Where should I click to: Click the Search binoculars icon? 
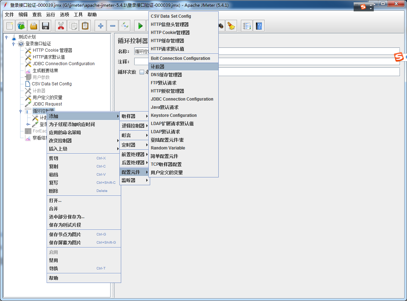pyautogui.click(x=221, y=26)
